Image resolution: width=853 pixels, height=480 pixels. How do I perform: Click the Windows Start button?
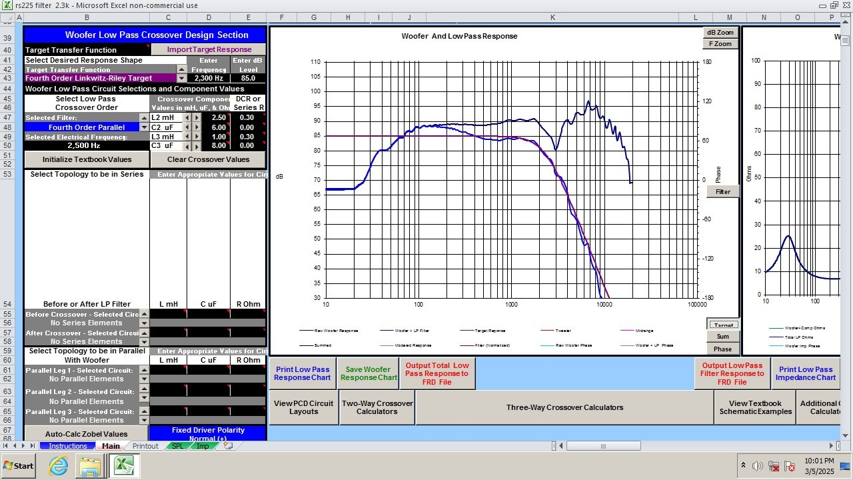[x=18, y=465]
